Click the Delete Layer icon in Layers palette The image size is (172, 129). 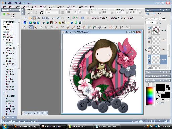click(154, 14)
